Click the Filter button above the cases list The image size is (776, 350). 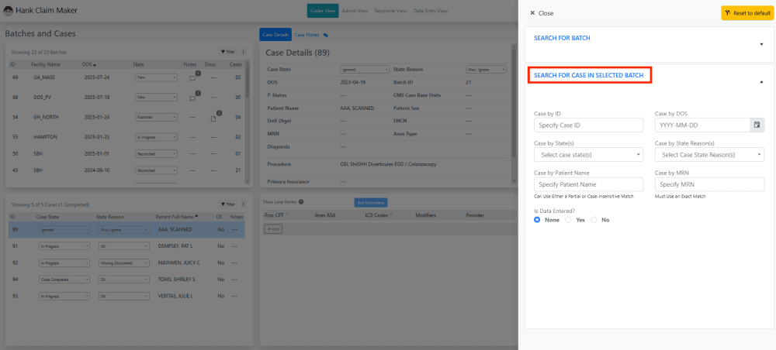pyautogui.click(x=227, y=204)
